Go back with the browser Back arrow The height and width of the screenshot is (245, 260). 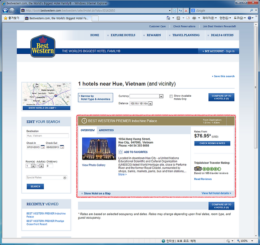(x=5, y=10)
